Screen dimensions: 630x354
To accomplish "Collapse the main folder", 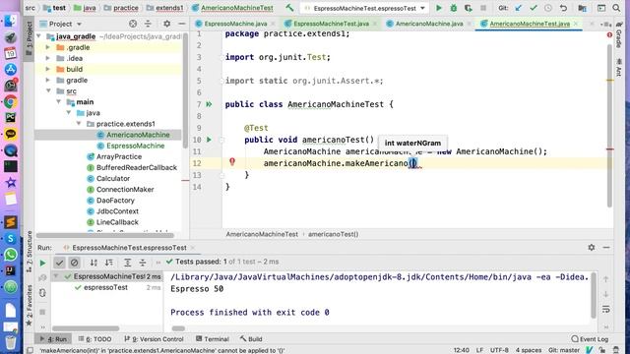I will click(59, 102).
